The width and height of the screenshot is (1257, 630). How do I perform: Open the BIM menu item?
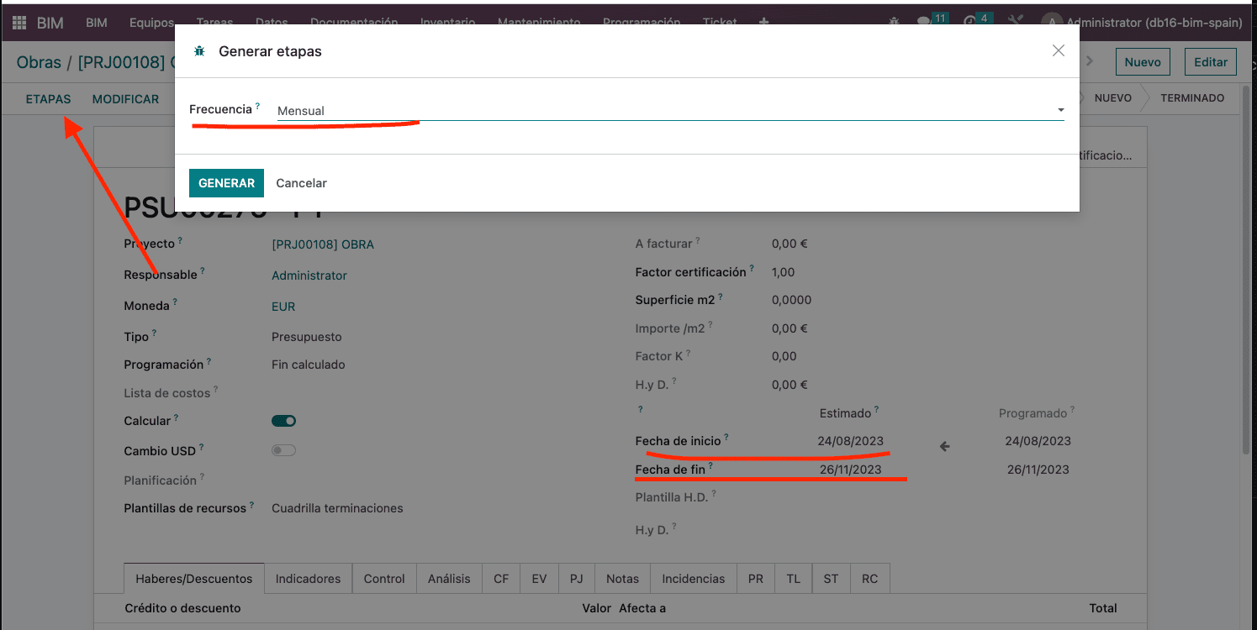pyautogui.click(x=97, y=23)
